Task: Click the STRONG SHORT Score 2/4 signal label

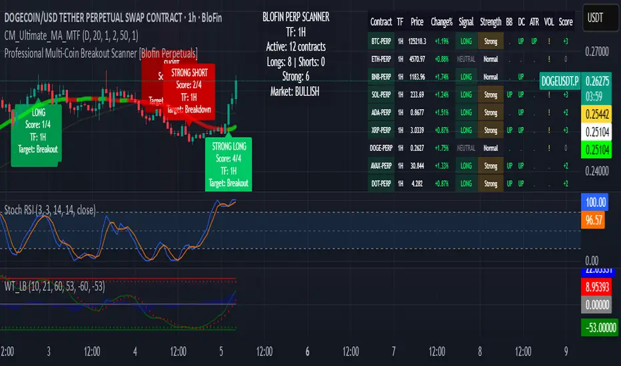Action: (189, 91)
